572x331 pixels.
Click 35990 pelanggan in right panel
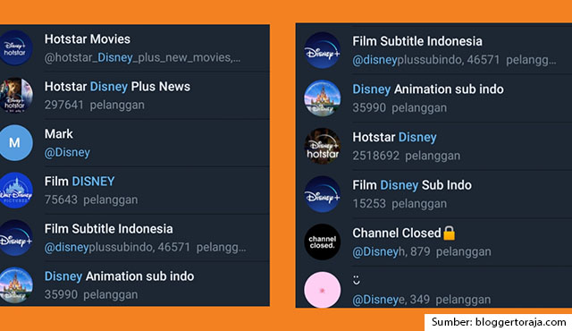400,108
